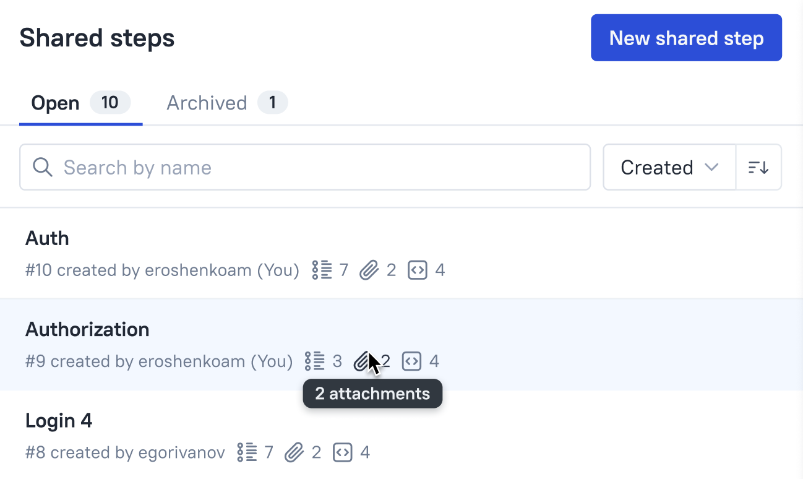Open the Auth shared step
This screenshot has height=479, width=803.
[47, 238]
